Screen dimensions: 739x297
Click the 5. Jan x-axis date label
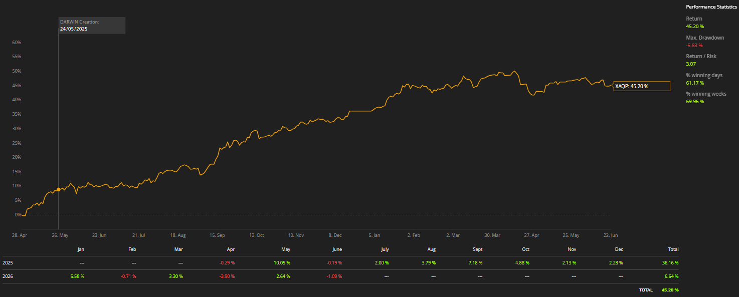(374, 235)
